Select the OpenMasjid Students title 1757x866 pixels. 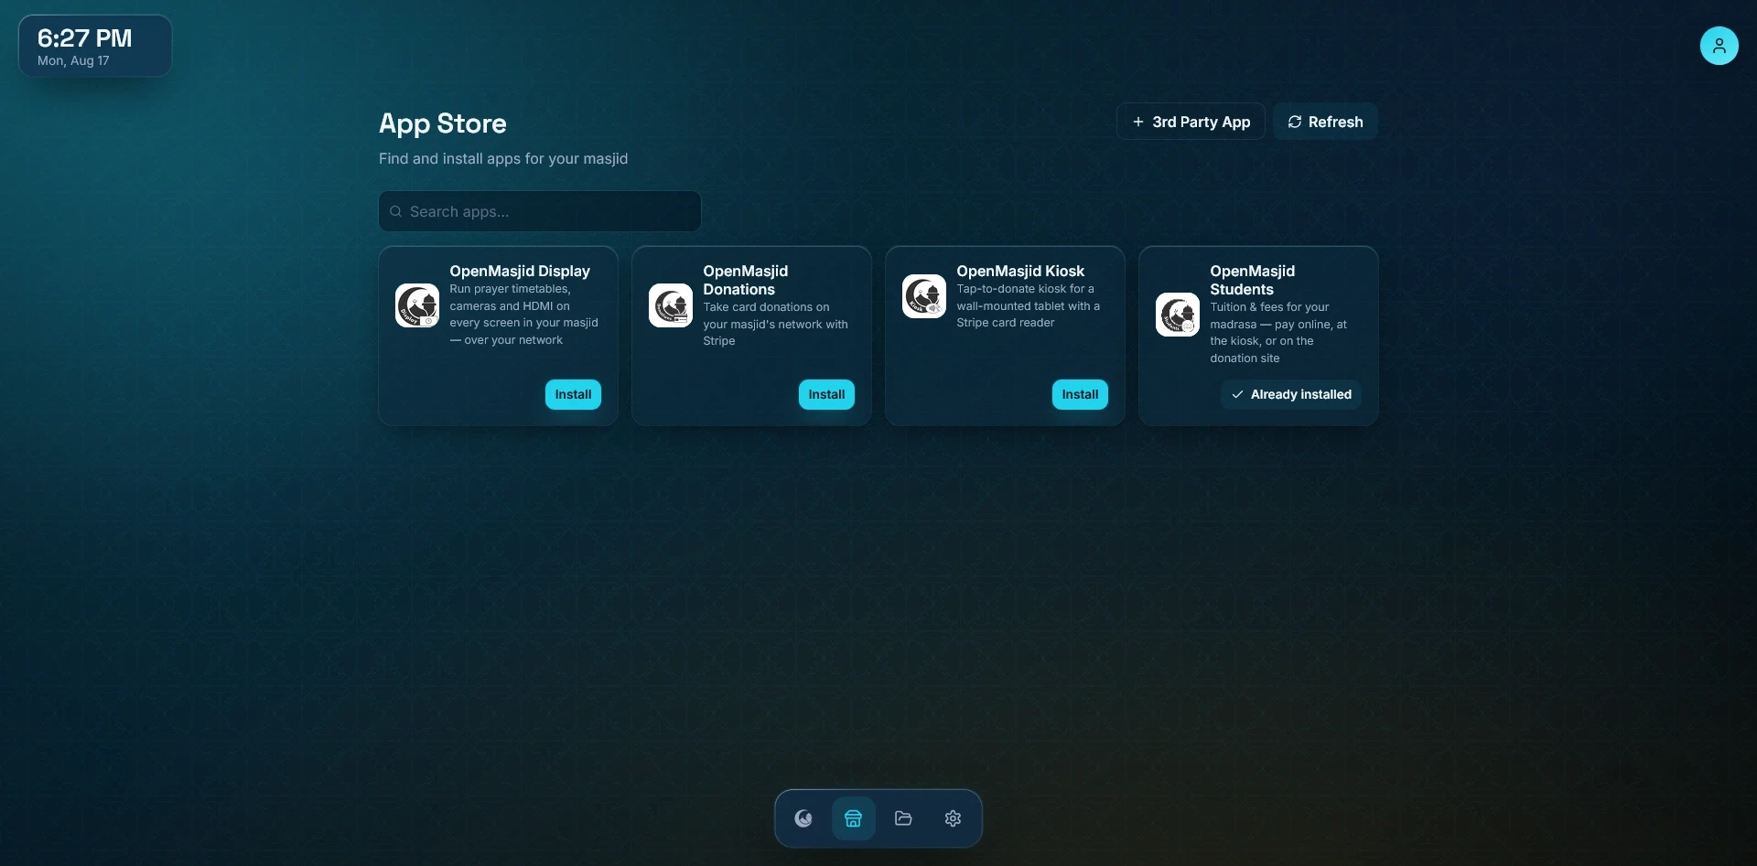tap(1253, 280)
